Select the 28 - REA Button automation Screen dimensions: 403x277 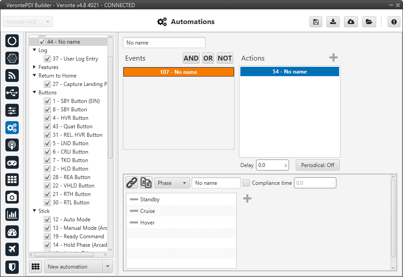(x=71, y=177)
